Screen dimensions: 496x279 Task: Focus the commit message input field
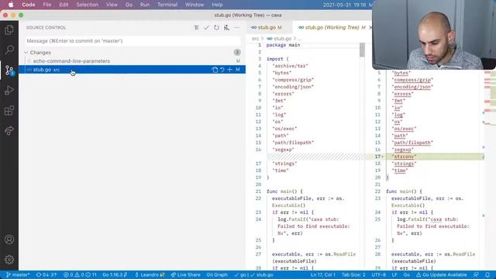(133, 41)
